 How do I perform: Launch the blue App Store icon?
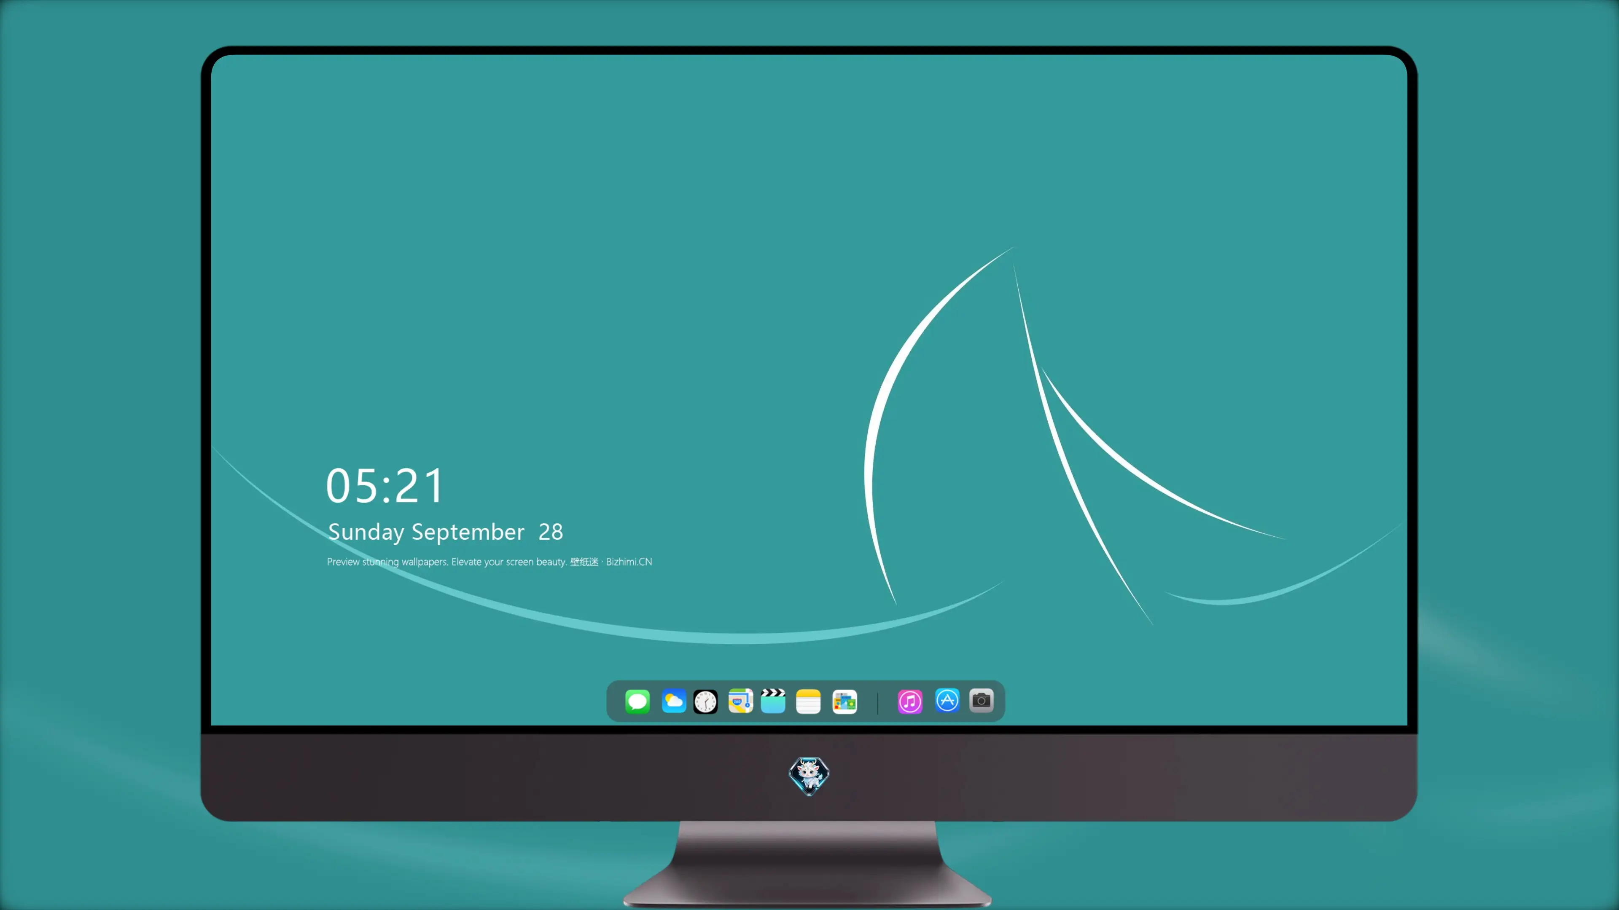947,700
